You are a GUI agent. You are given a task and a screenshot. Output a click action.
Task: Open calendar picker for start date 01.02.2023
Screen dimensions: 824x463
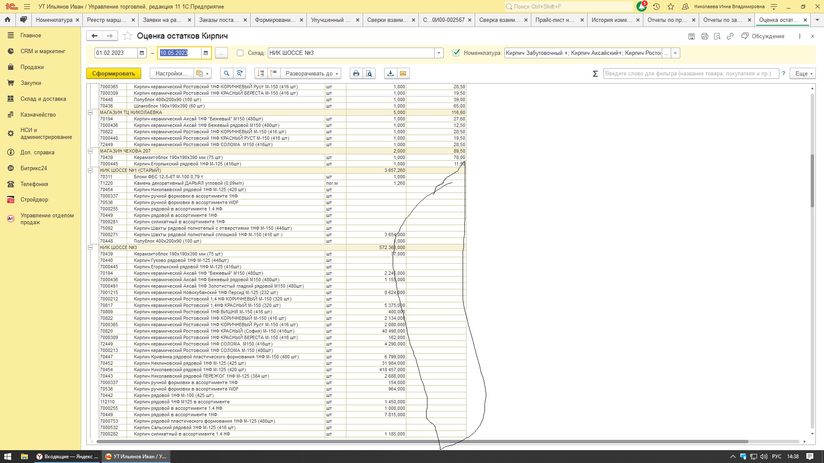pyautogui.click(x=142, y=53)
